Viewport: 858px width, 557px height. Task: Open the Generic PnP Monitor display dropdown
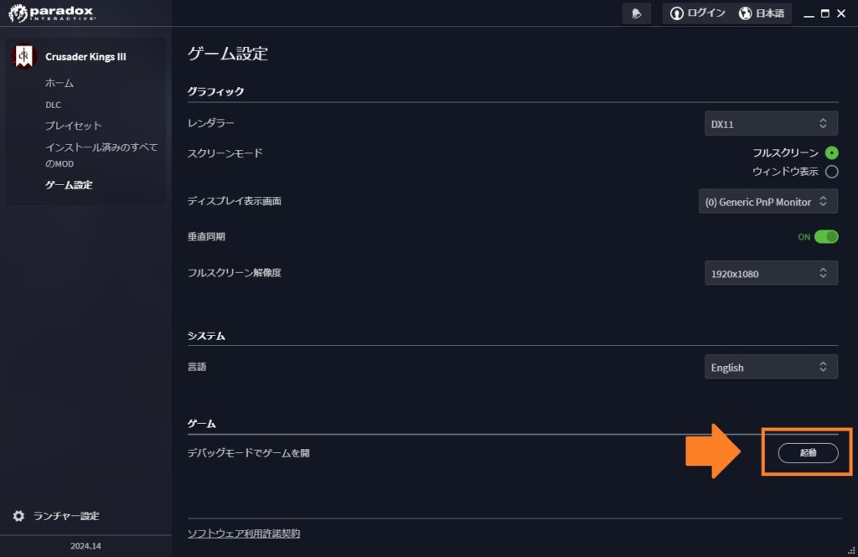pos(768,201)
